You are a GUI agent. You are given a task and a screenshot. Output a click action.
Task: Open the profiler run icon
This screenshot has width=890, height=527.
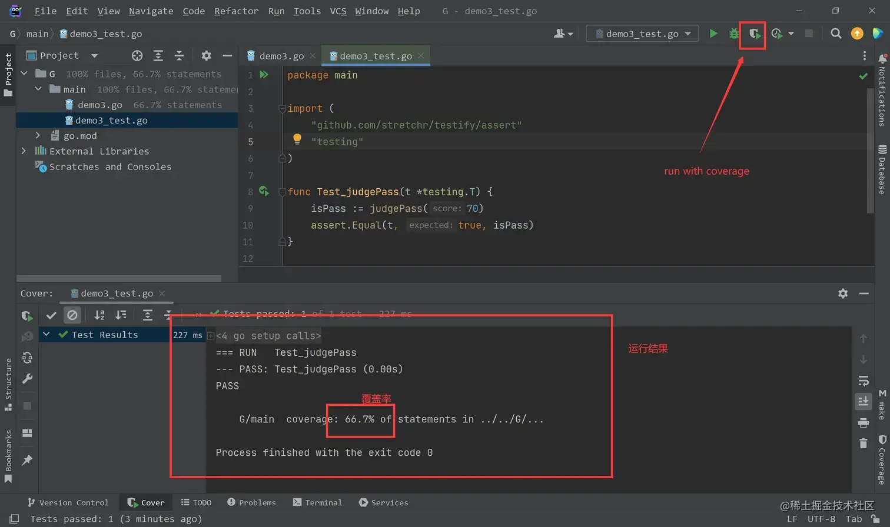click(777, 34)
